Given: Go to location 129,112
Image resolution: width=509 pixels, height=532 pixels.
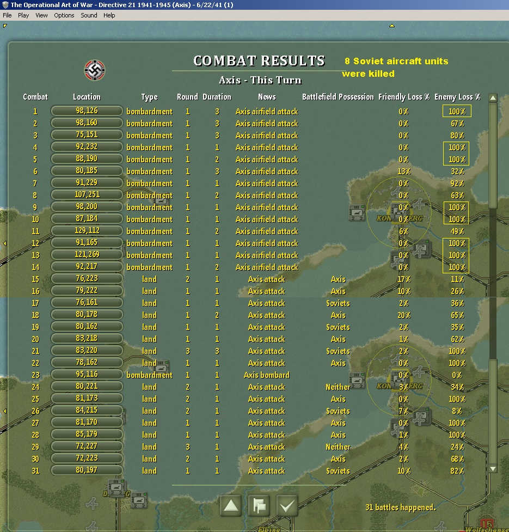Looking at the screenshot, I should pos(87,231).
